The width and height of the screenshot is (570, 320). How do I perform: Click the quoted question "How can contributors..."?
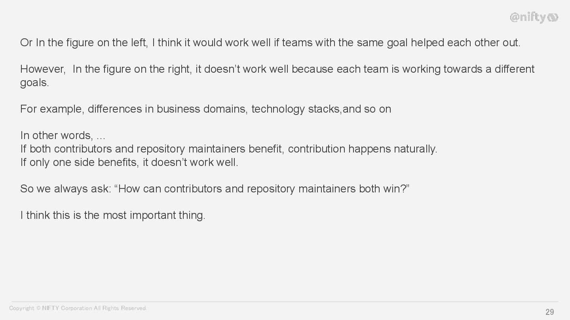click(262, 189)
